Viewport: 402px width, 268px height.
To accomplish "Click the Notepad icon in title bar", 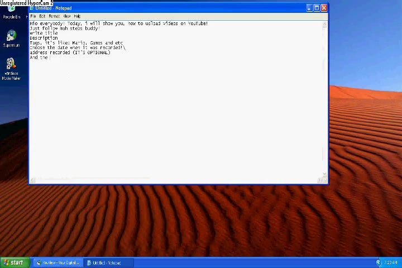I will point(32,8).
